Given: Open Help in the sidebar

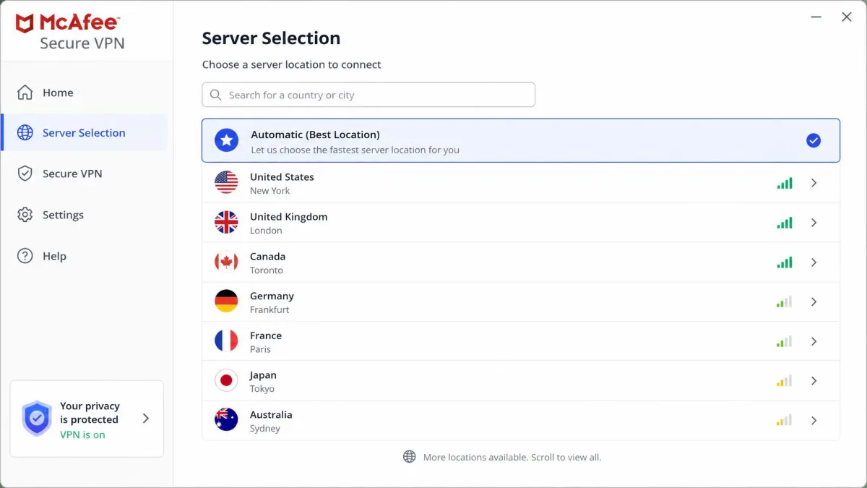Looking at the screenshot, I should 85,256.
